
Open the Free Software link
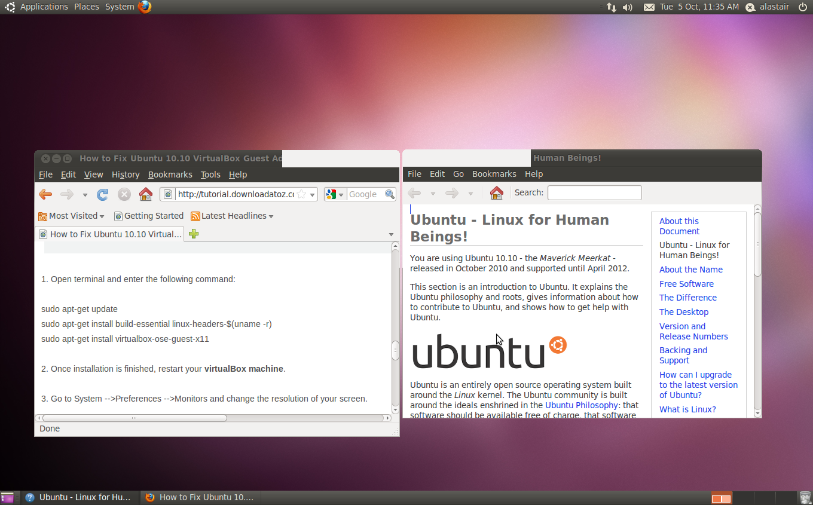click(686, 284)
